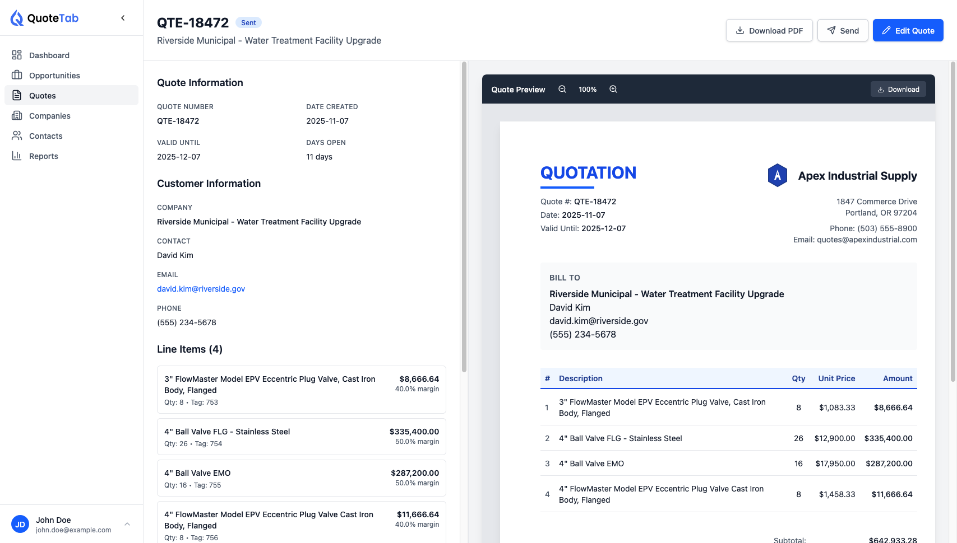Image resolution: width=957 pixels, height=543 pixels.
Task: Select the 4" Ball Valve EMO line item
Action: [x=301, y=478]
